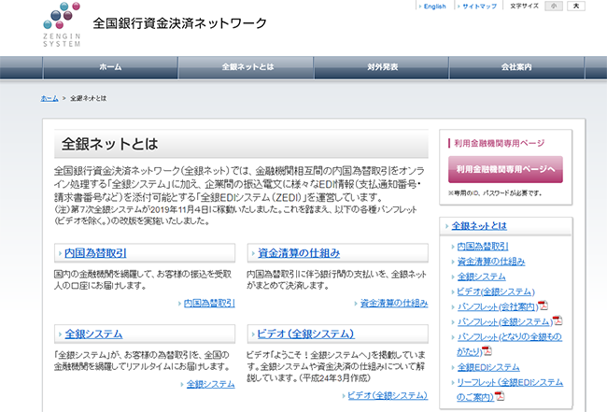Open the 会社案内 navigation tab
607x412 pixels.
516,67
